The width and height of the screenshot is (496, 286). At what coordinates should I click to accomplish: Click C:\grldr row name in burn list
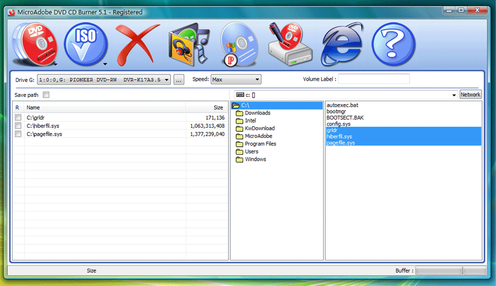(36, 117)
